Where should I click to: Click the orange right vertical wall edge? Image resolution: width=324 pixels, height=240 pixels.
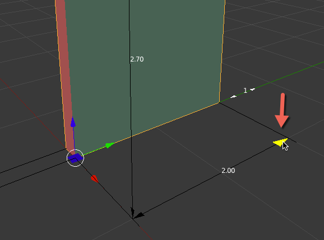click(222, 51)
